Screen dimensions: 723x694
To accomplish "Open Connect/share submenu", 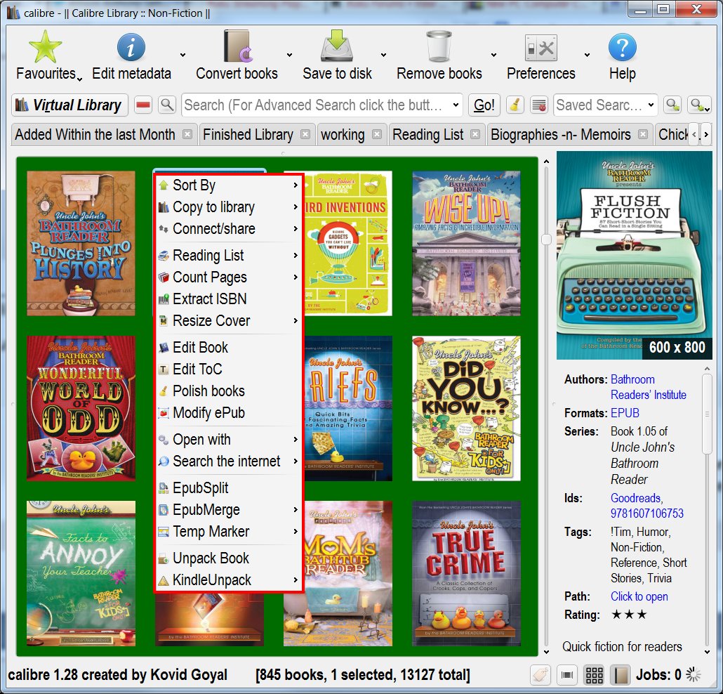I will click(x=229, y=229).
